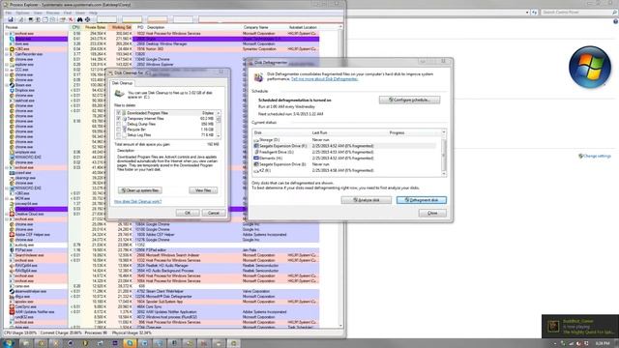Click the Recycle Bin icon in Files to delete

tap(125, 130)
